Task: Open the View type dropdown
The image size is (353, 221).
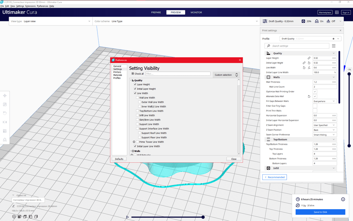Action: tap(51, 21)
